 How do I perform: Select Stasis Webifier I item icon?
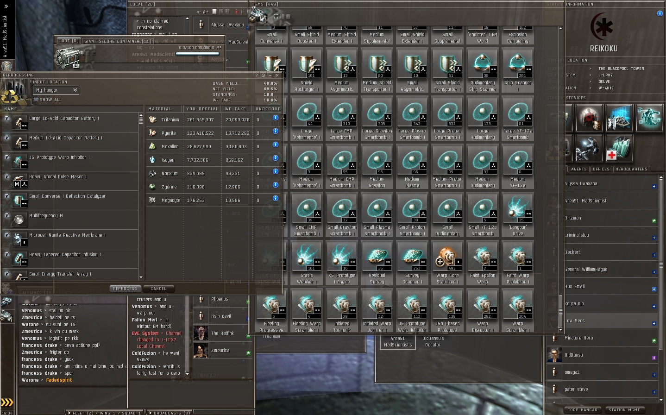306,256
